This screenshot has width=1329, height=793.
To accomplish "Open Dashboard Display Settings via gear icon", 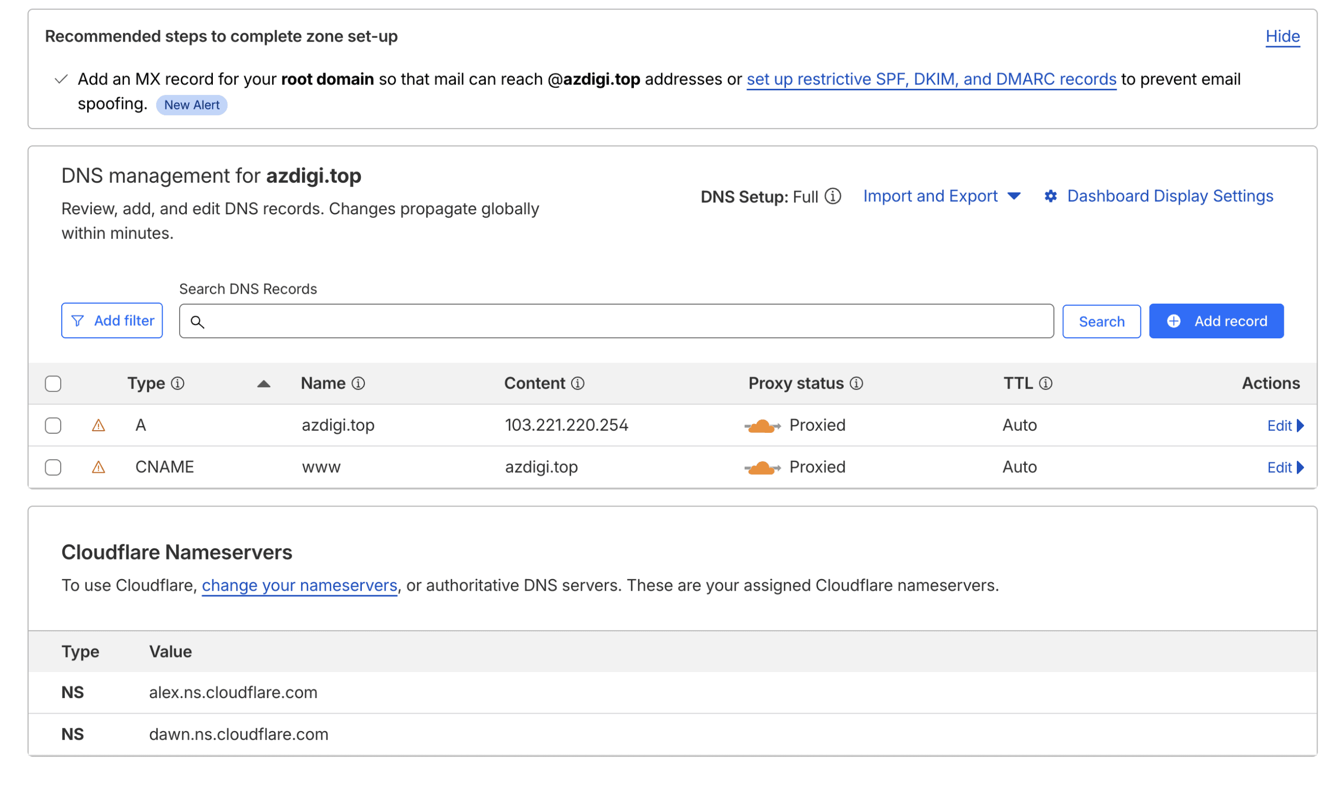I will pos(1050,196).
